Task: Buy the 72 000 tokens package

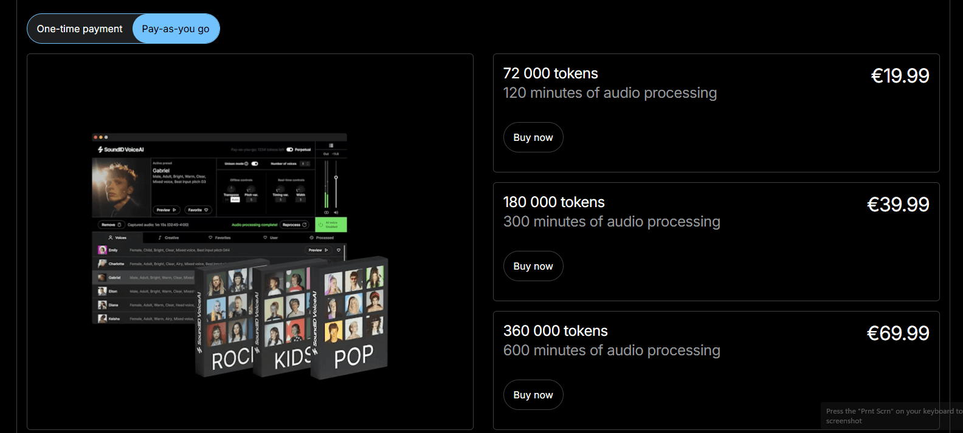Action: (x=533, y=137)
